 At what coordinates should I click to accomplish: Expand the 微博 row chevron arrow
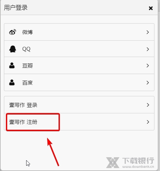click(148, 32)
